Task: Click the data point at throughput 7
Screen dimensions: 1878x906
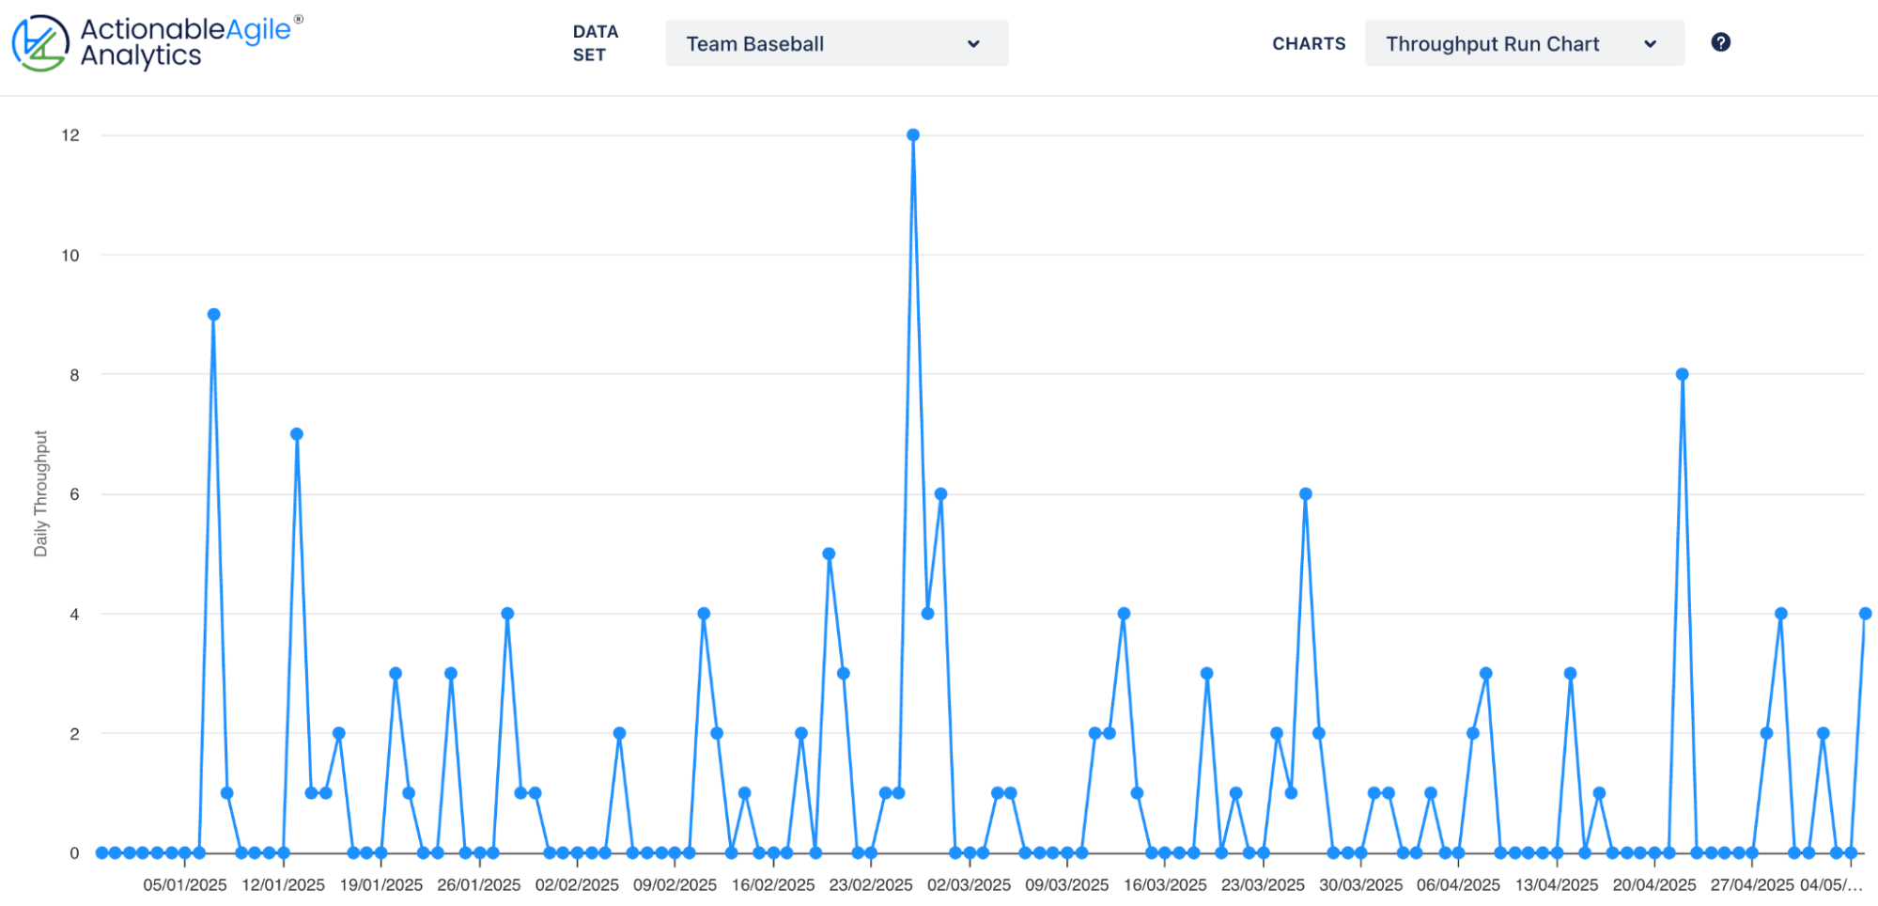Action: tap(297, 434)
